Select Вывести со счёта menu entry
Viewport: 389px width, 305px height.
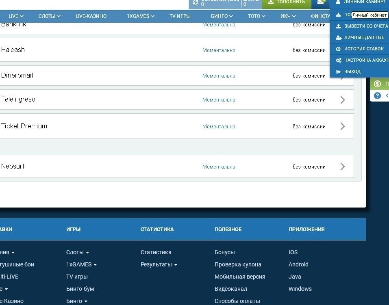[x=359, y=26]
